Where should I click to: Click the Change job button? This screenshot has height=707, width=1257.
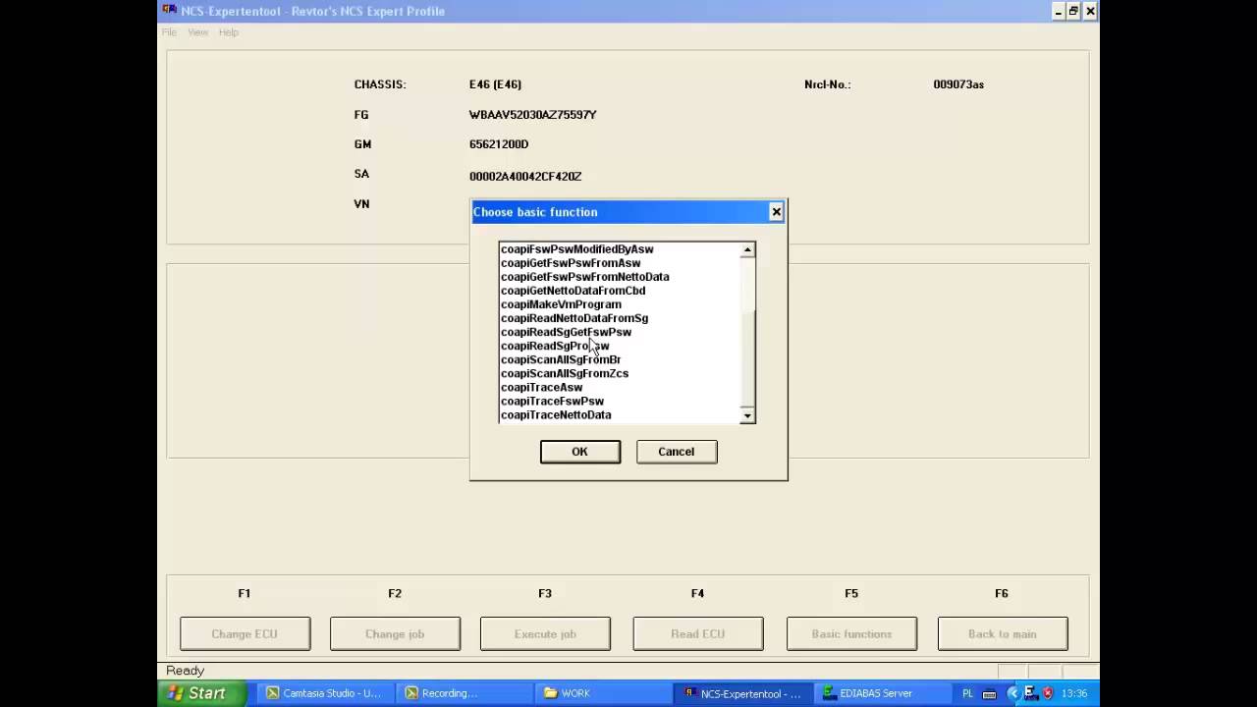pos(395,633)
